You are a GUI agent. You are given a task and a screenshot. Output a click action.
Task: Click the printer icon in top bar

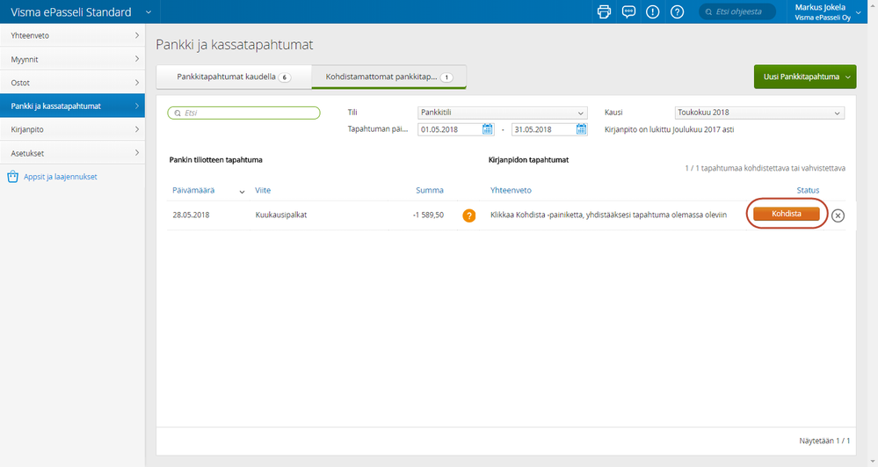point(604,11)
